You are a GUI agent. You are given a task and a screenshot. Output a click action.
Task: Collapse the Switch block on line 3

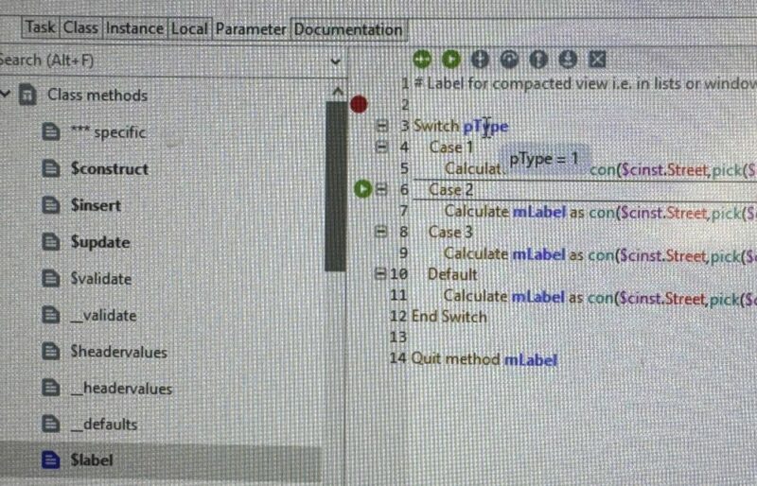(382, 126)
